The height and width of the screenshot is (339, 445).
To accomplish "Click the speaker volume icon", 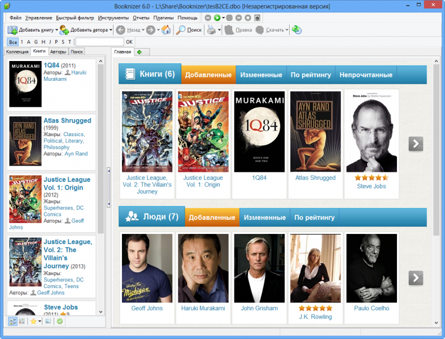I will point(257,18).
